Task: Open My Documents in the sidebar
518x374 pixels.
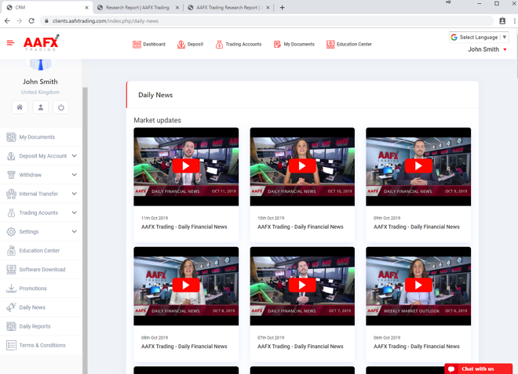Action: pyautogui.click(x=37, y=137)
